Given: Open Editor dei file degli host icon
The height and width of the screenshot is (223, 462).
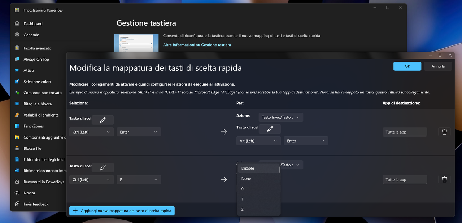Looking at the screenshot, I should click(17, 159).
